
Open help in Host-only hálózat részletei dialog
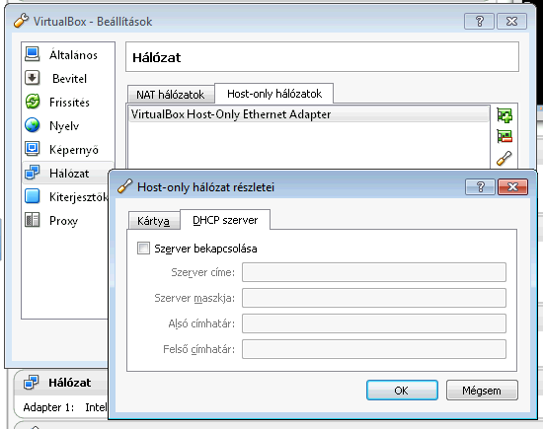pyautogui.click(x=481, y=186)
